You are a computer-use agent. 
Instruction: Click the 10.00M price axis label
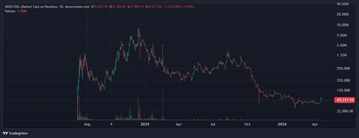[342, 25]
